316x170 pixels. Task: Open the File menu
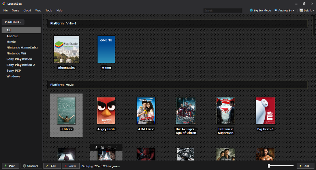[6, 11]
